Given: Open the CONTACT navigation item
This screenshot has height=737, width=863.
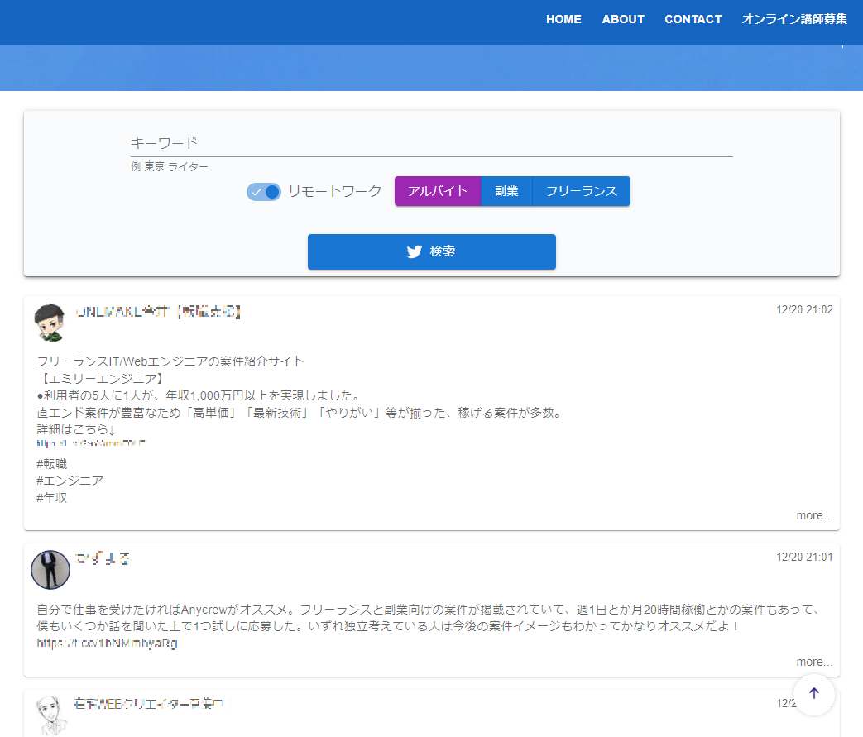Looking at the screenshot, I should point(693,19).
